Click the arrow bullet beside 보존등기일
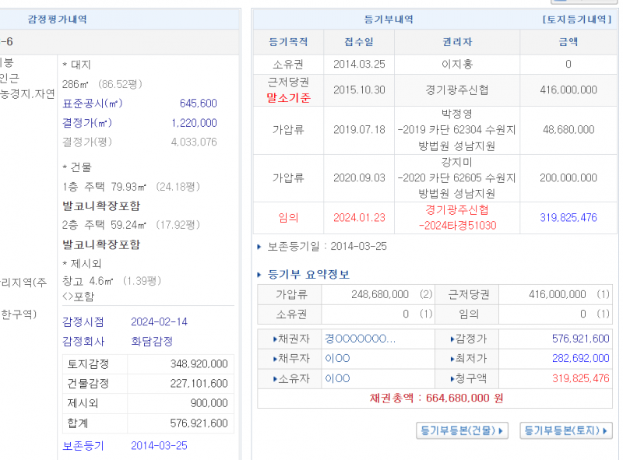The width and height of the screenshot is (623, 460). point(260,247)
